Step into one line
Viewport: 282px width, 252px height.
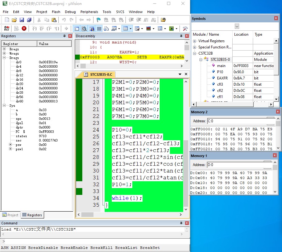[x=34, y=29]
